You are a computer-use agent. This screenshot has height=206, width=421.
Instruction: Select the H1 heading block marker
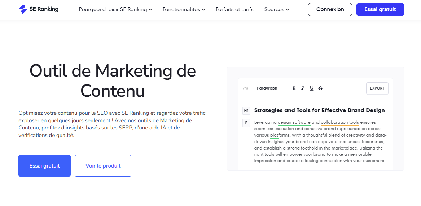click(246, 111)
